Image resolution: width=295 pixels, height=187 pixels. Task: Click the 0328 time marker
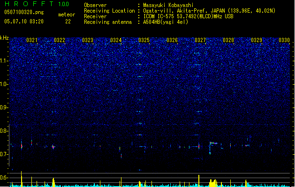[x=228, y=40]
